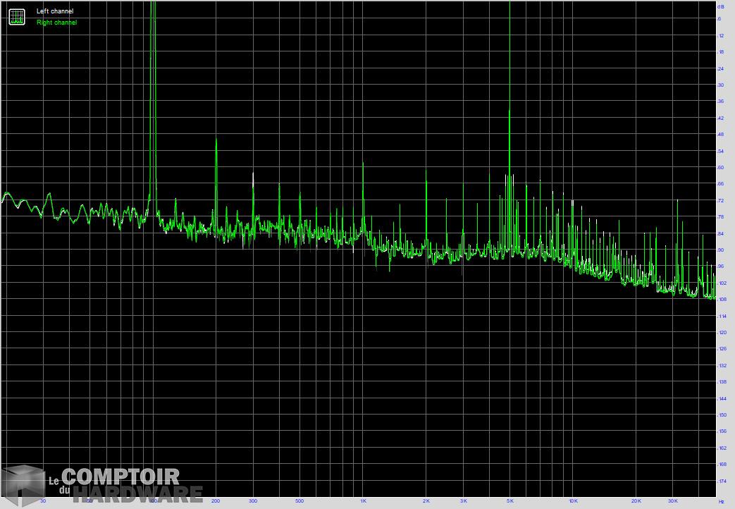Click the 2K frequency axis label

point(426,501)
